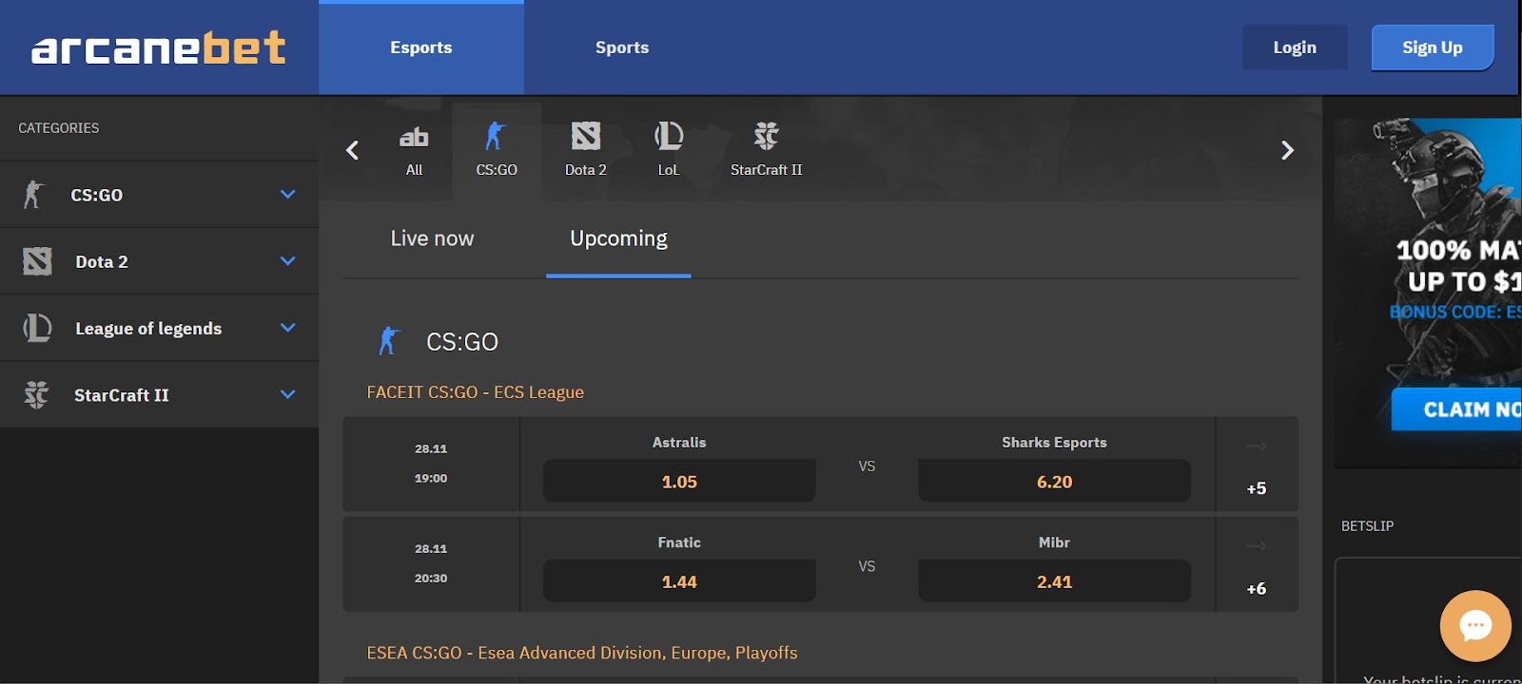Select StarCraft II sidebar text
Viewport: 1522px width, 684px height.
click(x=122, y=394)
